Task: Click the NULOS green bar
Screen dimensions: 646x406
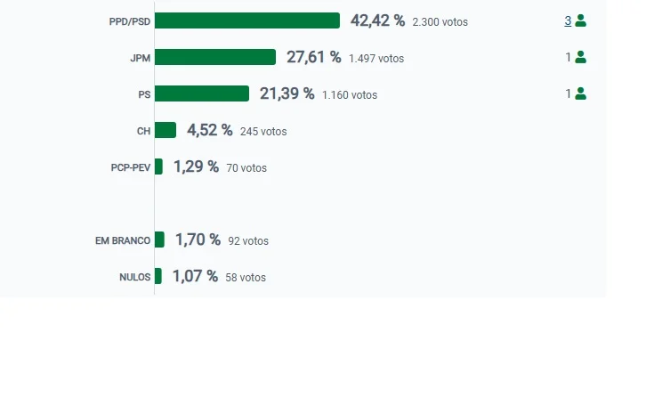Action: pyautogui.click(x=158, y=276)
